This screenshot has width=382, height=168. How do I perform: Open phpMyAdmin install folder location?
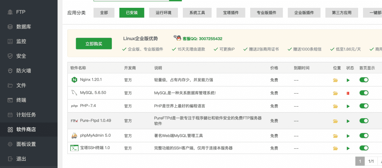[x=335, y=136]
